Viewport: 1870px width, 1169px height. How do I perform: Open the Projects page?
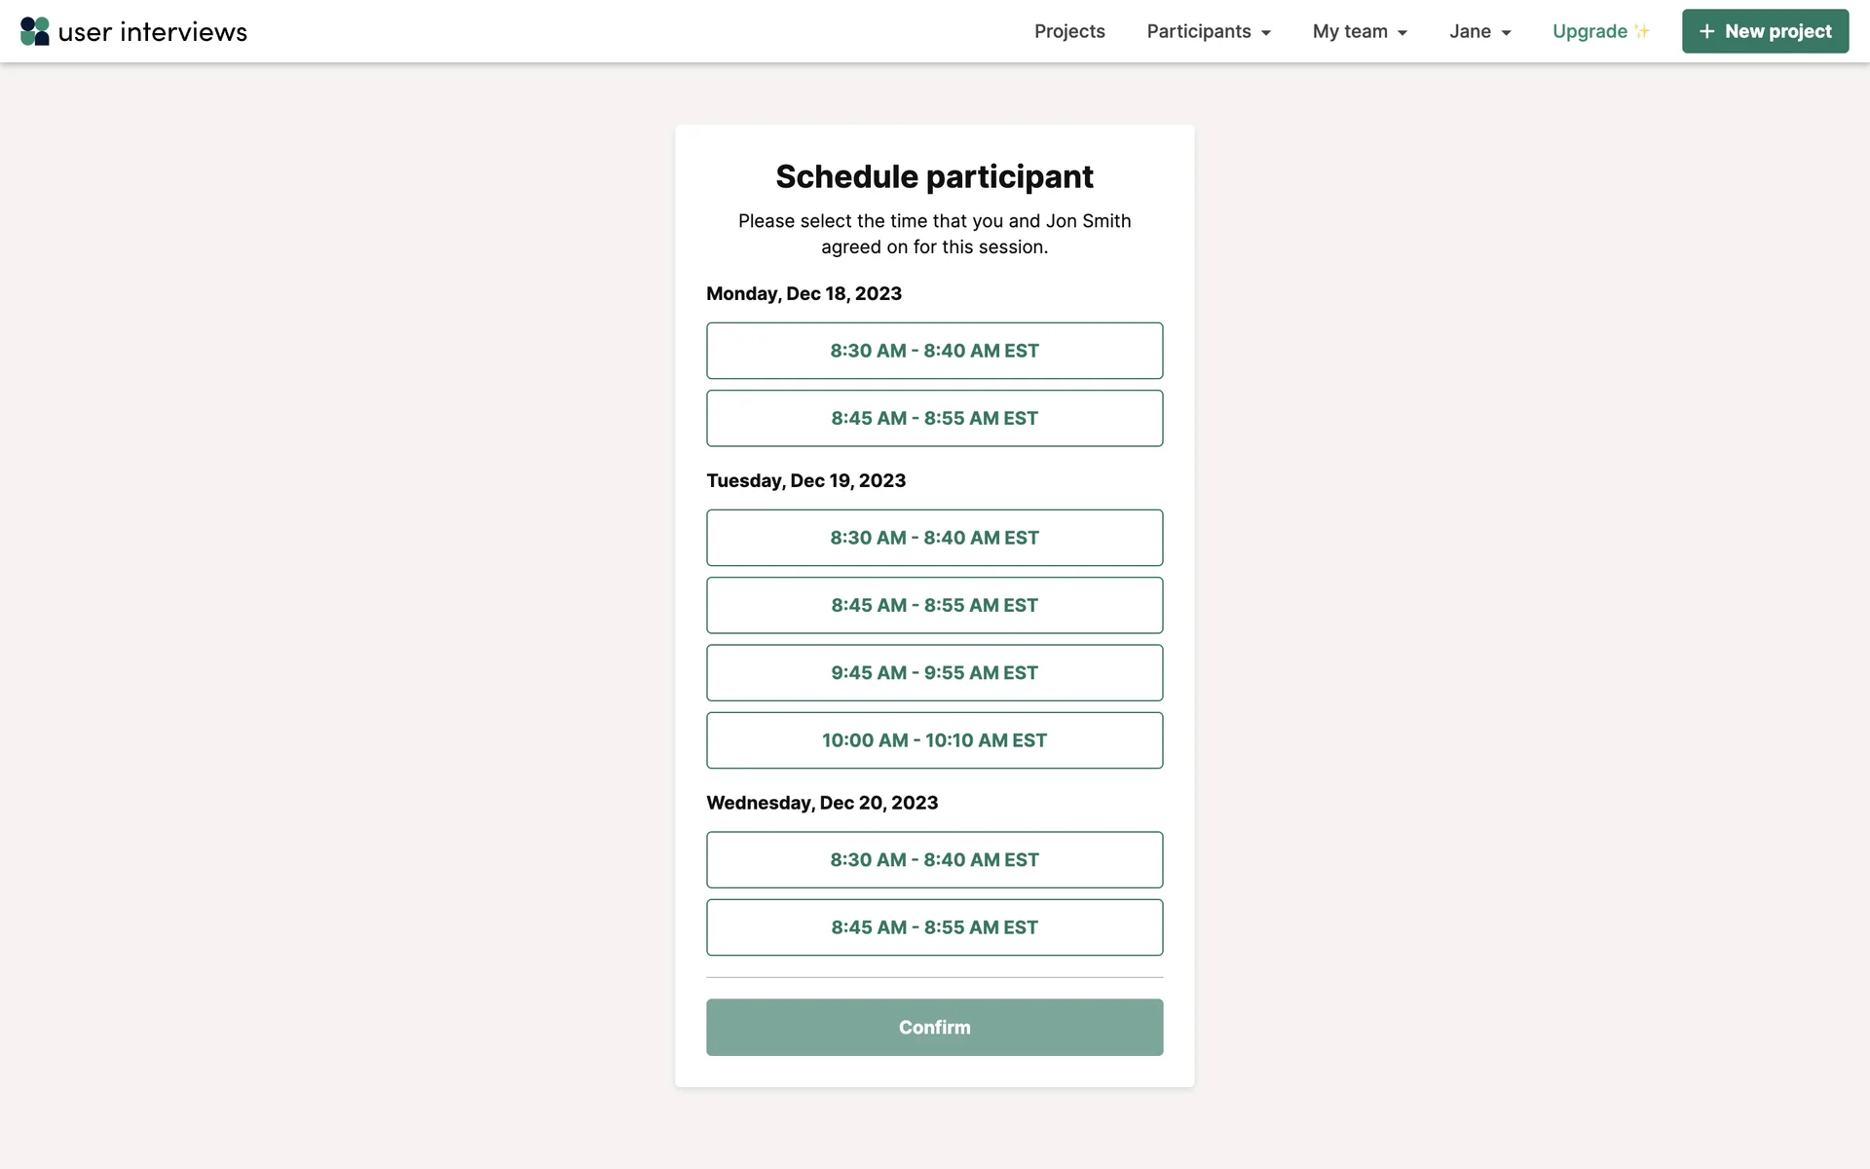click(1069, 31)
